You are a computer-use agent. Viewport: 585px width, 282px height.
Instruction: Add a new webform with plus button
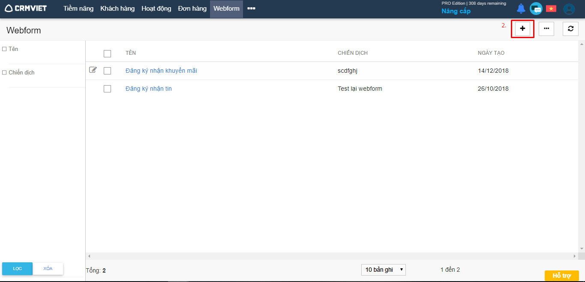(522, 29)
